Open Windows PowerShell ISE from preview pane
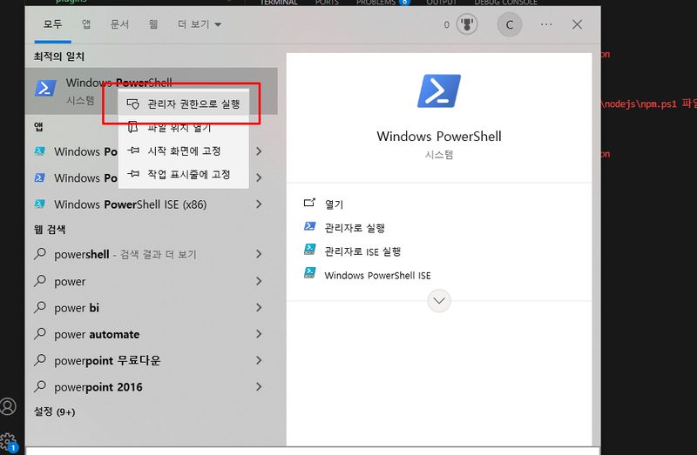Viewport: 697px width, 455px height. pos(377,275)
